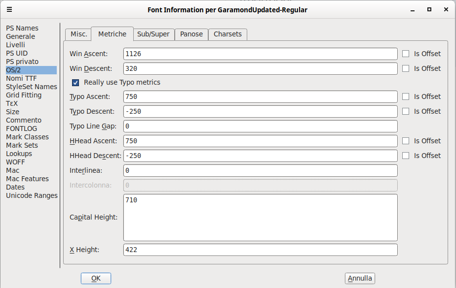This screenshot has width=456, height=288.
Task: Open the Unicode Ranges section
Action: [x=32, y=196]
